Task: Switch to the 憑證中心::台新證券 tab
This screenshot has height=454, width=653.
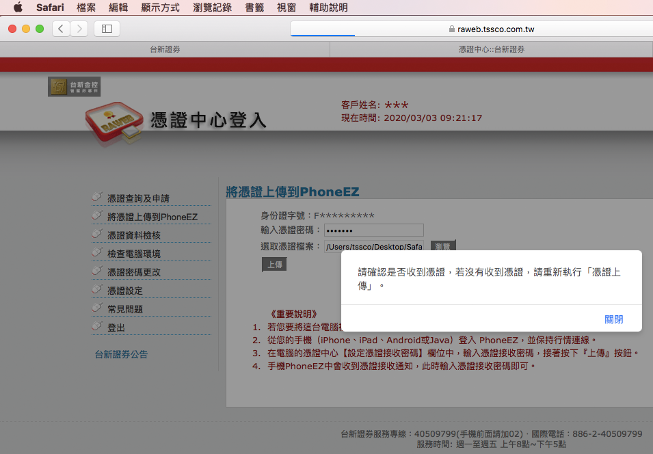Action: click(492, 49)
